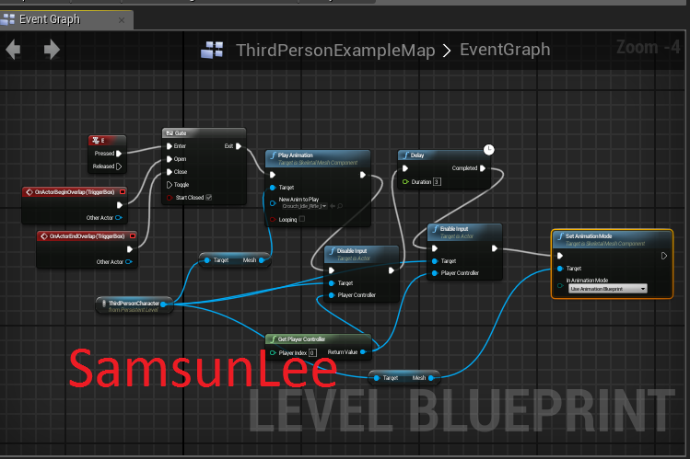The image size is (690, 459).
Task: Select the Enable Input node header
Action: (x=464, y=232)
